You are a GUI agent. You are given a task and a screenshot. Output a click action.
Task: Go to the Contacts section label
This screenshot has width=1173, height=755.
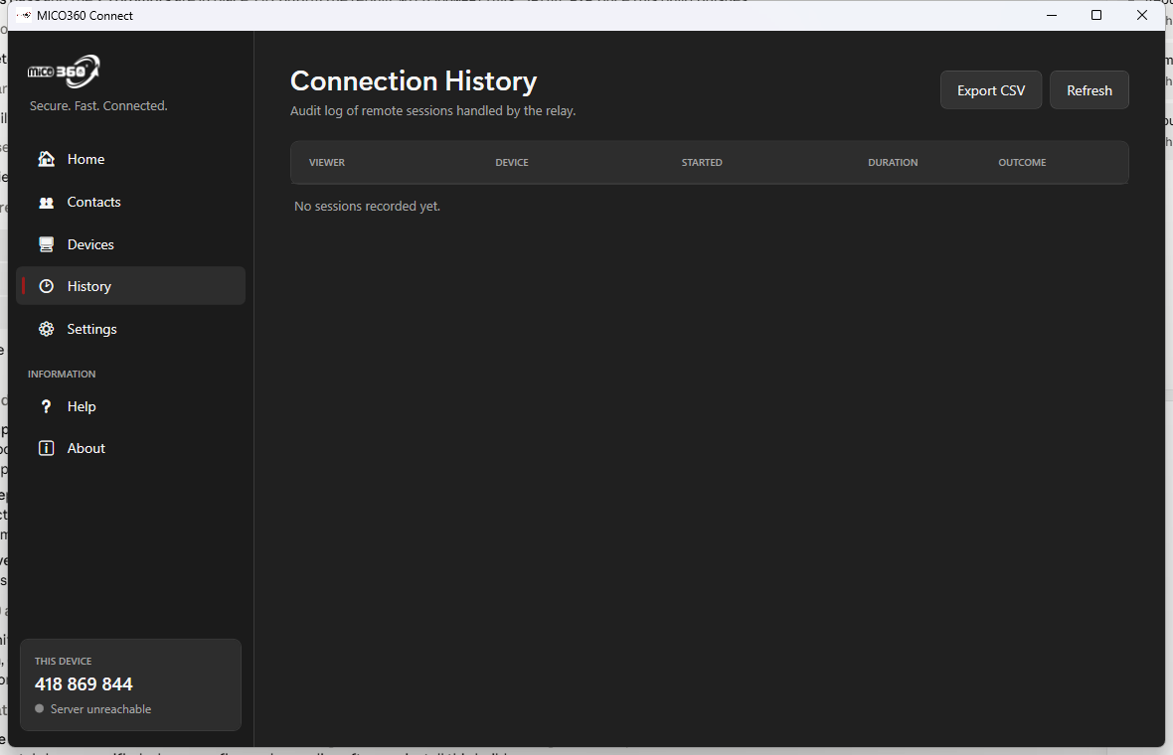93,202
